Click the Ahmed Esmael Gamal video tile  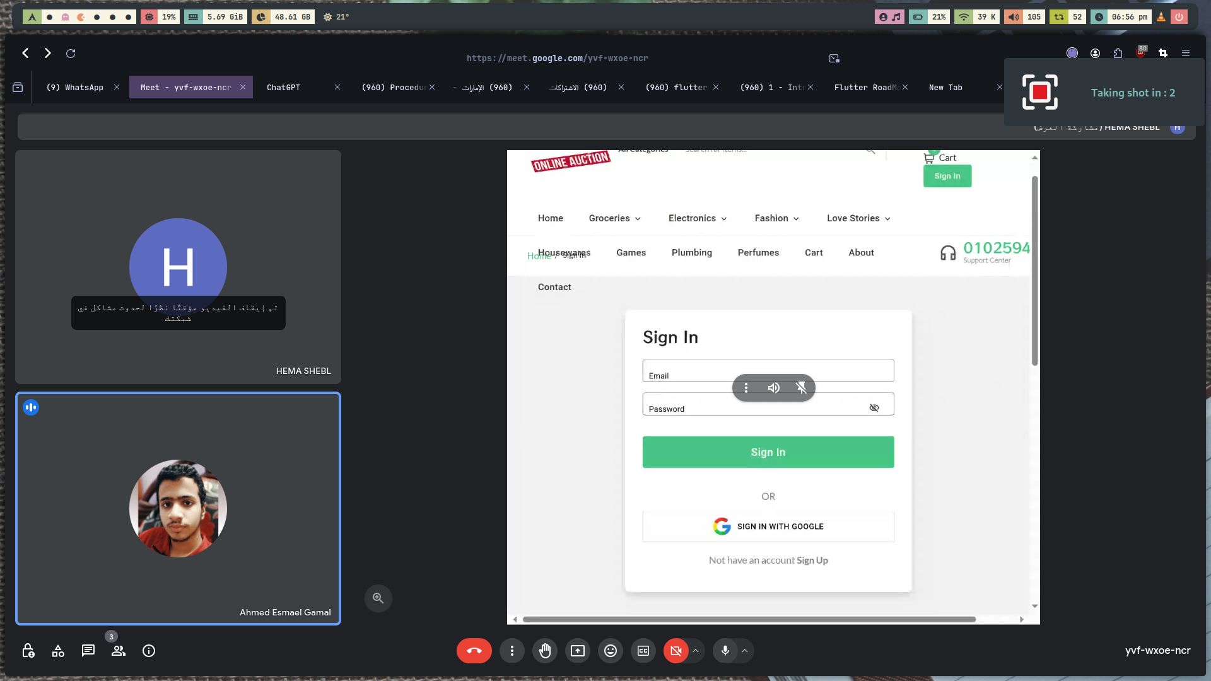click(178, 508)
